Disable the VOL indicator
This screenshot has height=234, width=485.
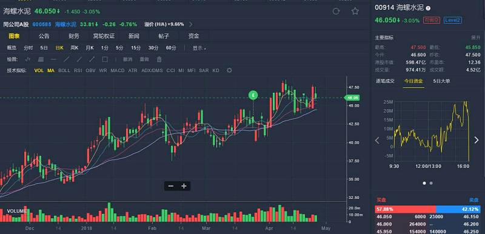pyautogui.click(x=39, y=70)
